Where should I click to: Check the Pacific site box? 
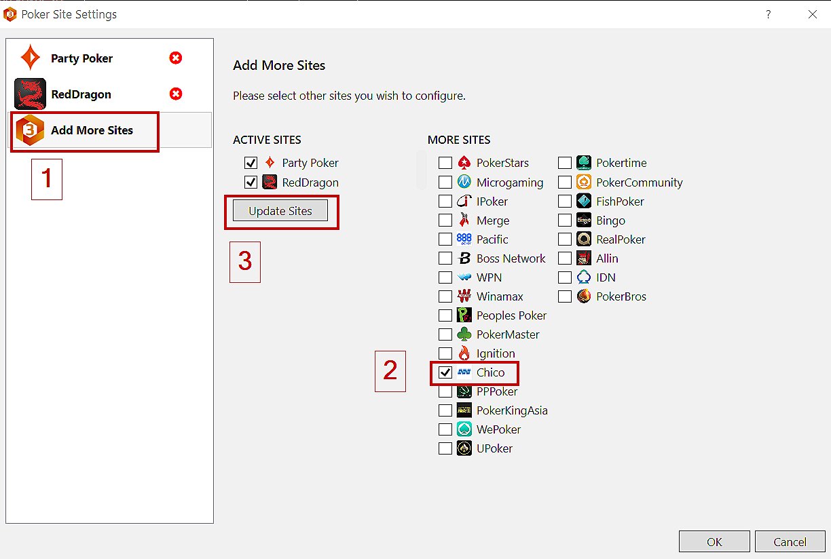click(445, 239)
